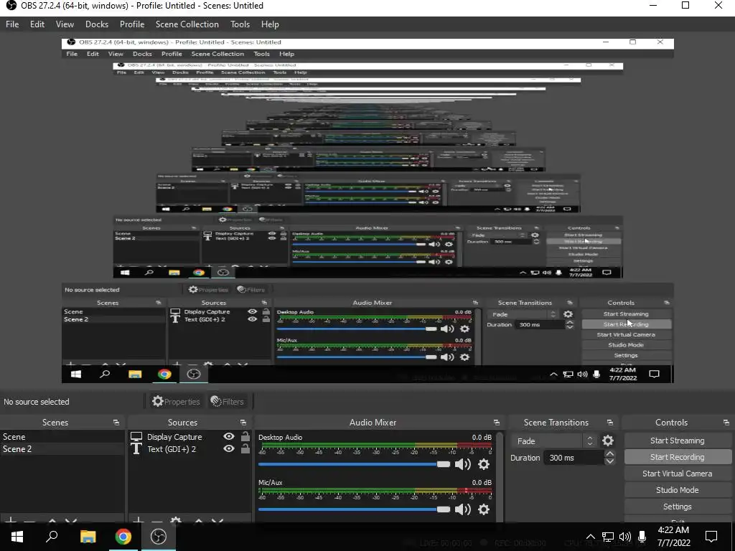Open Desktop Audio gear options
The height and width of the screenshot is (551, 735).
pyautogui.click(x=484, y=464)
